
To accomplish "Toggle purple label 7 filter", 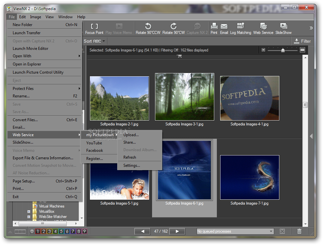I will coord(73,231).
